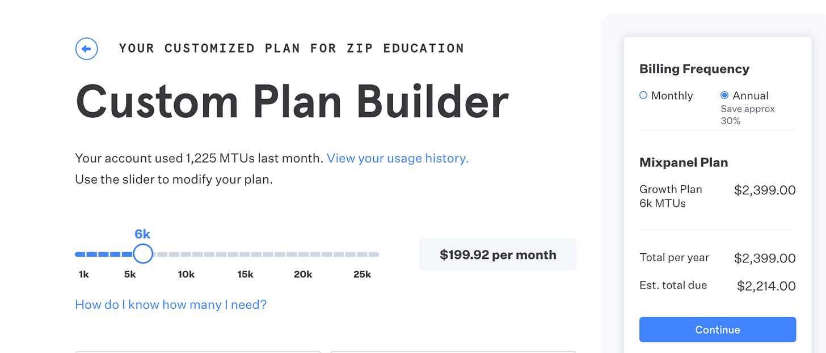
Task: Click the slider handle at 6k
Action: (x=143, y=254)
